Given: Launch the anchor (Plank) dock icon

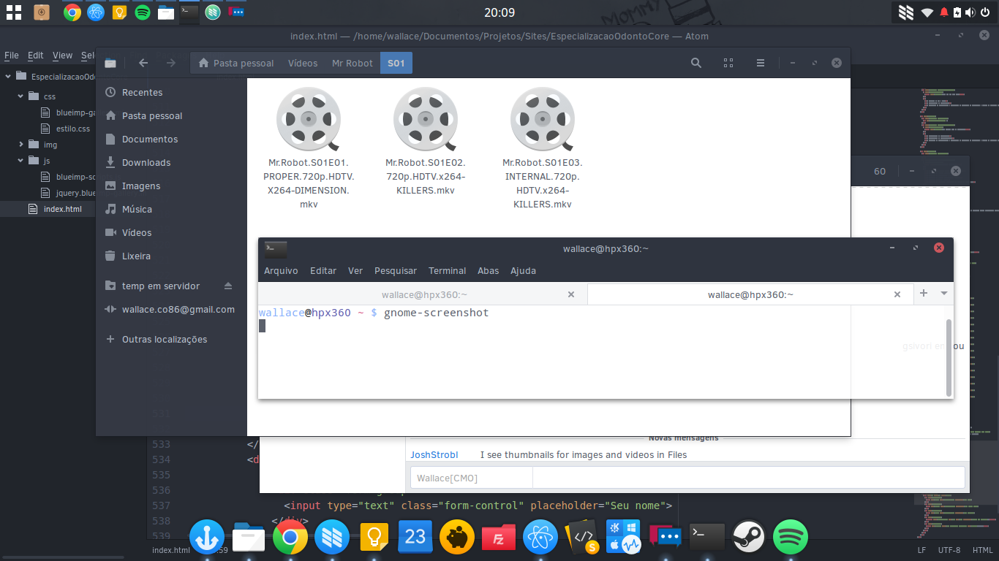Looking at the screenshot, I should pos(207,538).
